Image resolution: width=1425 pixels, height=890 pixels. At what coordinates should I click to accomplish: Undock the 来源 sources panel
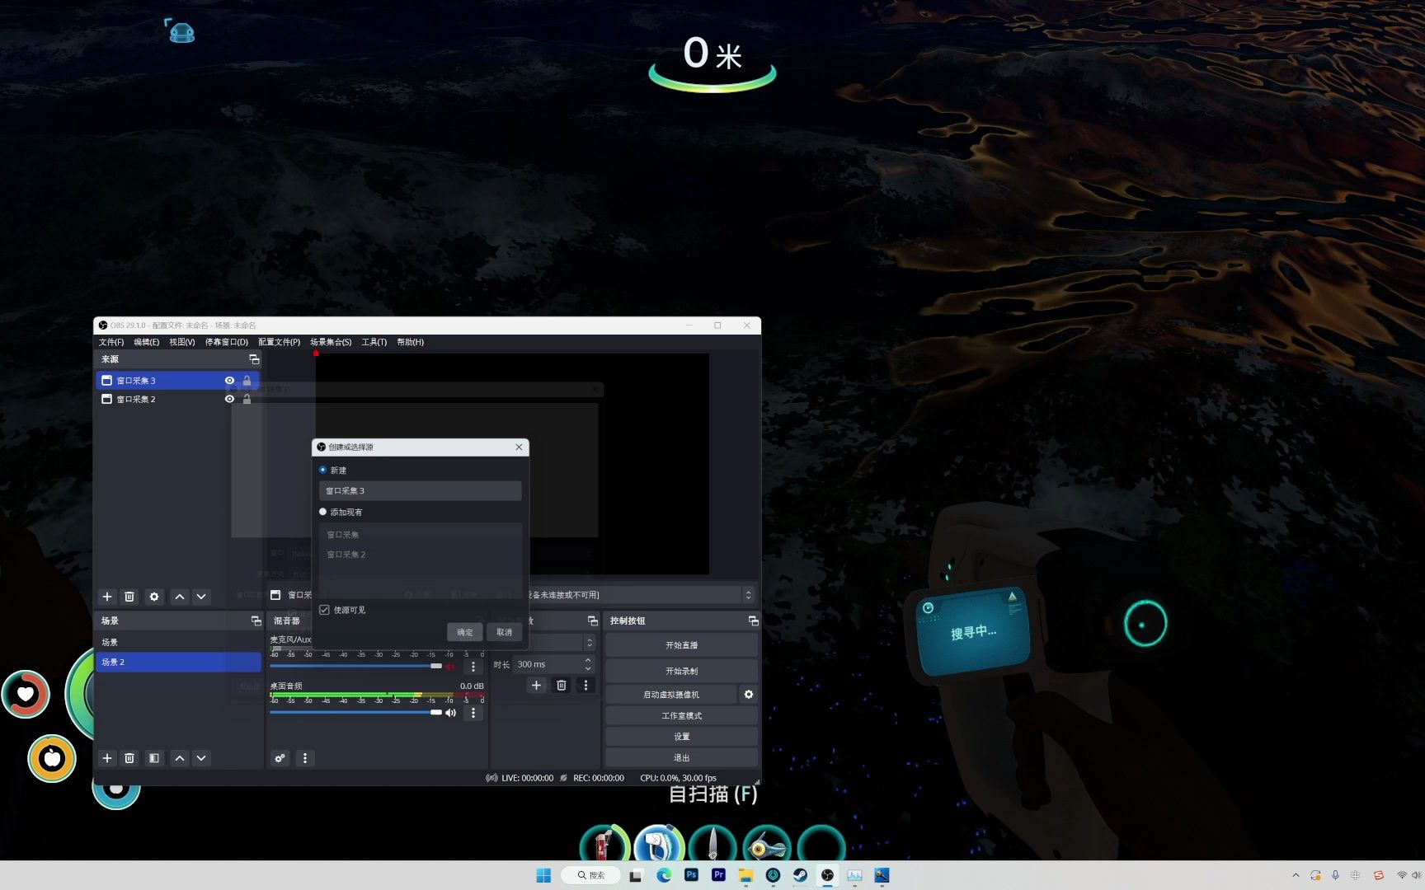[254, 359]
